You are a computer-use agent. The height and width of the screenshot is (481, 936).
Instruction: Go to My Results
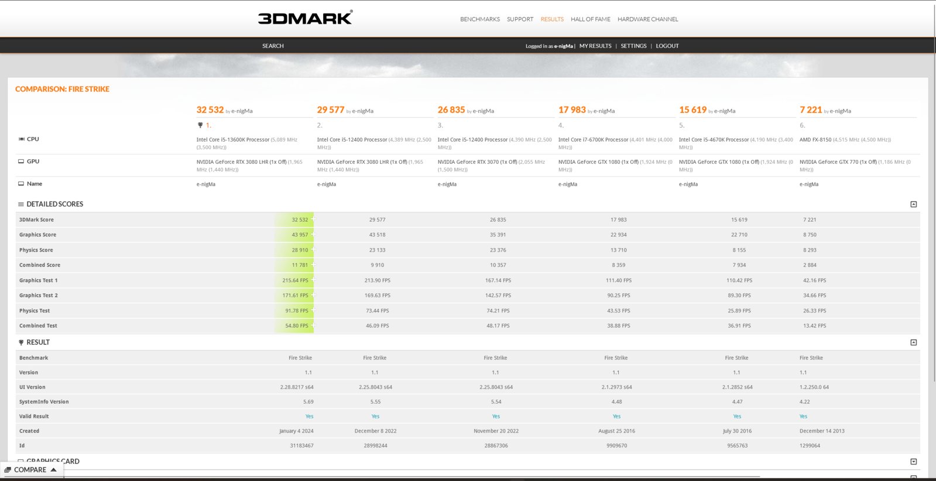click(x=595, y=46)
